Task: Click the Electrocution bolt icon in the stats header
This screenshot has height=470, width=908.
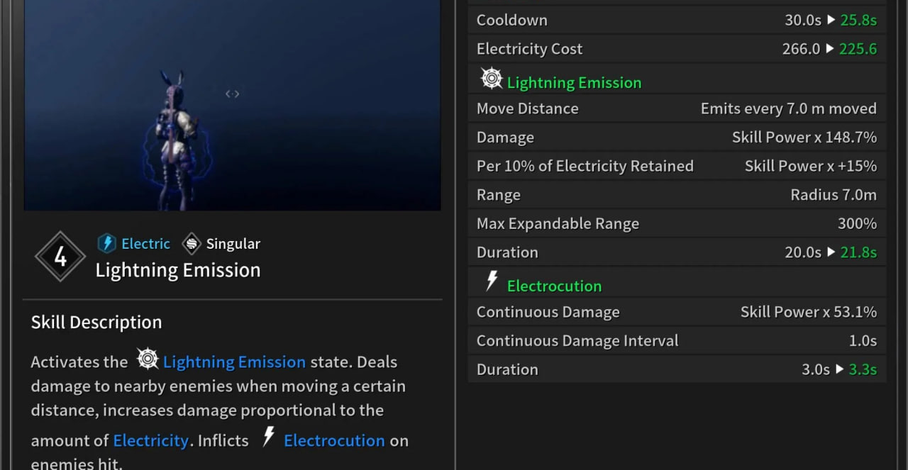Action: point(492,281)
